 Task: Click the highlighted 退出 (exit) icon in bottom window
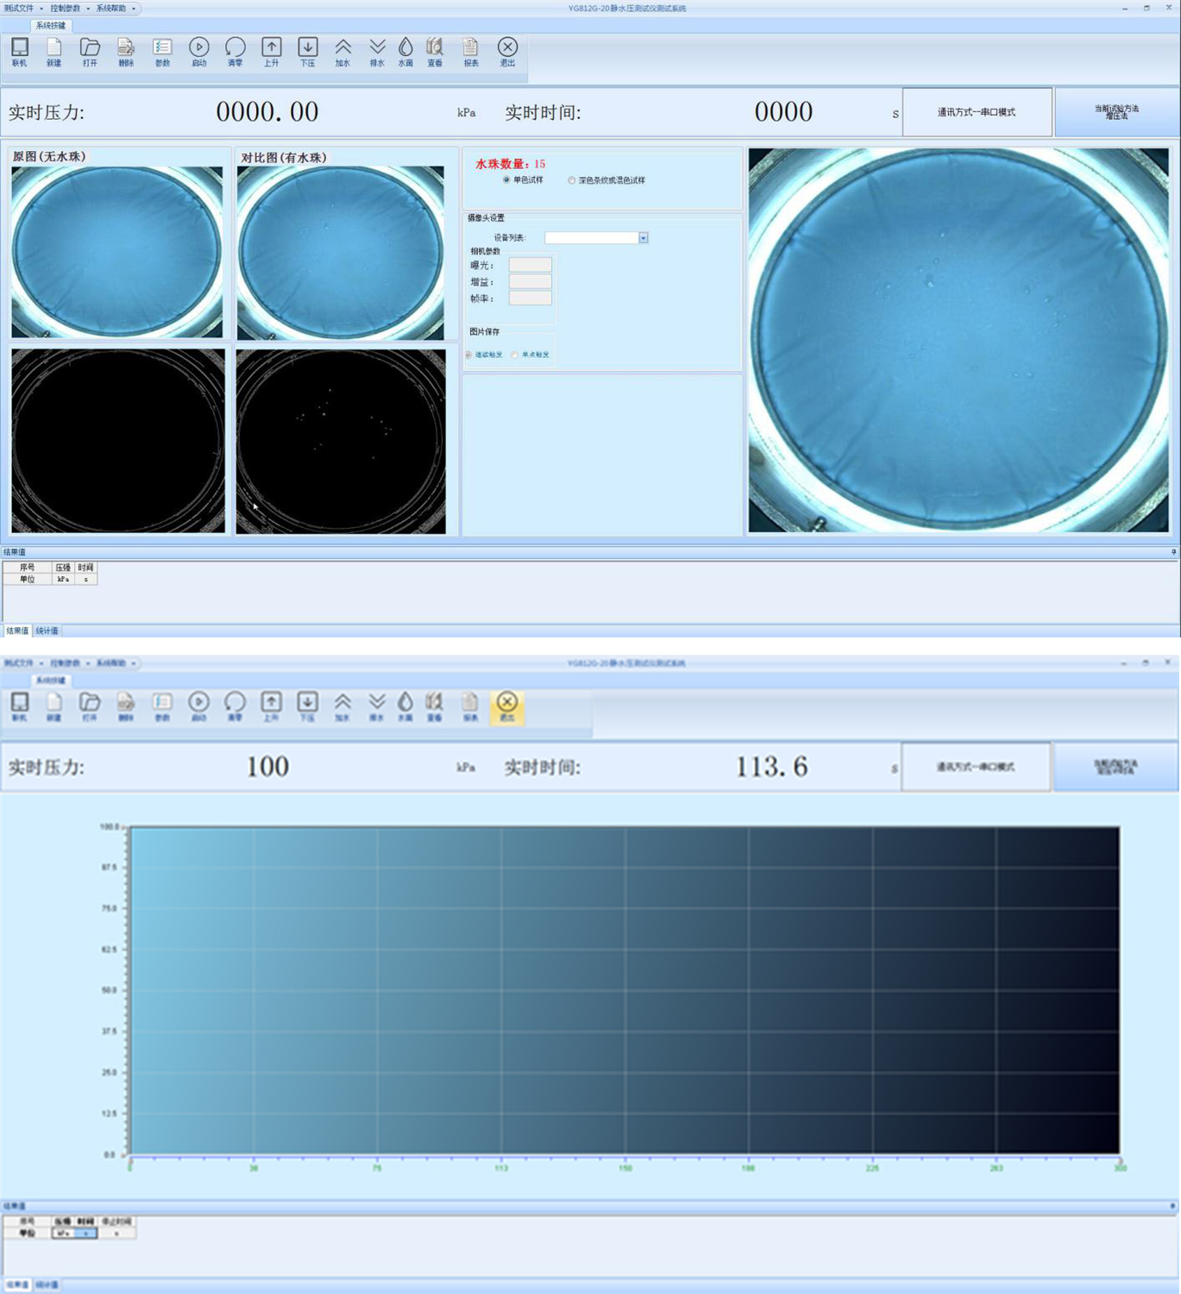[x=507, y=707]
